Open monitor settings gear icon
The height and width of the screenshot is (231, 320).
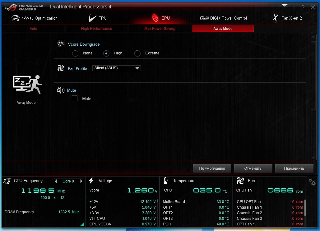312,182
